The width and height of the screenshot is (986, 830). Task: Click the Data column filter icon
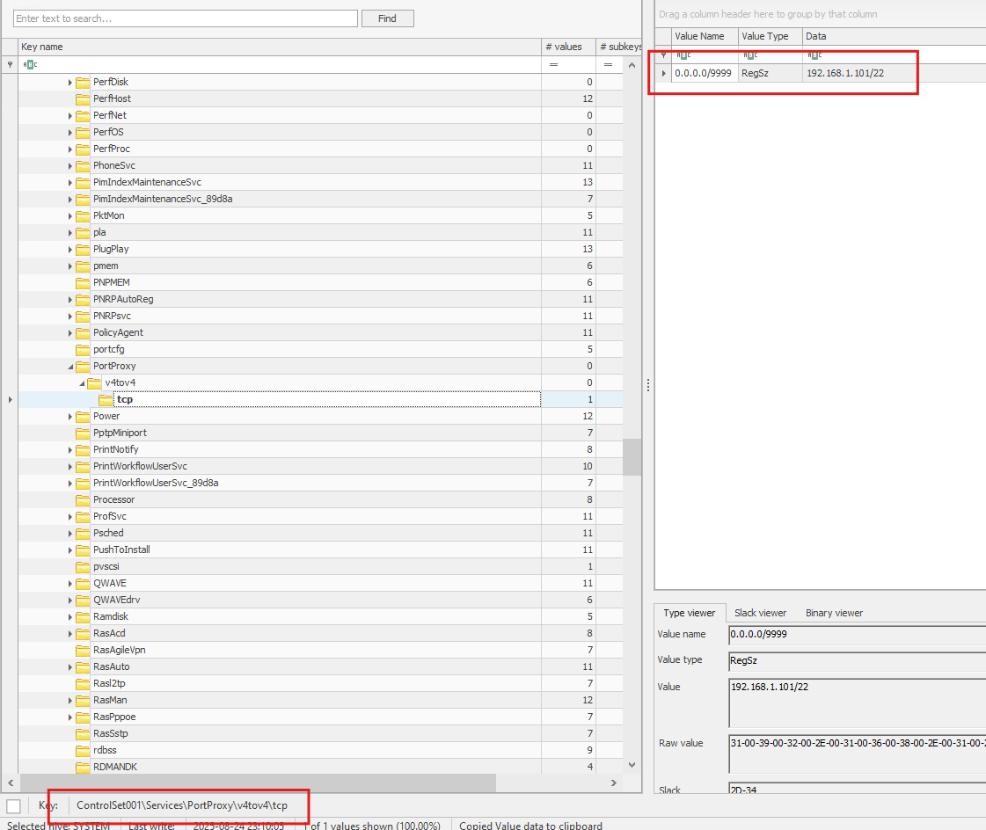814,55
